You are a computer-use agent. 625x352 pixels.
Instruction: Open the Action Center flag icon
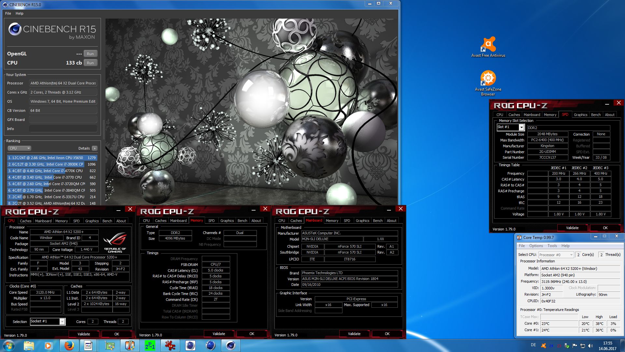click(575, 346)
